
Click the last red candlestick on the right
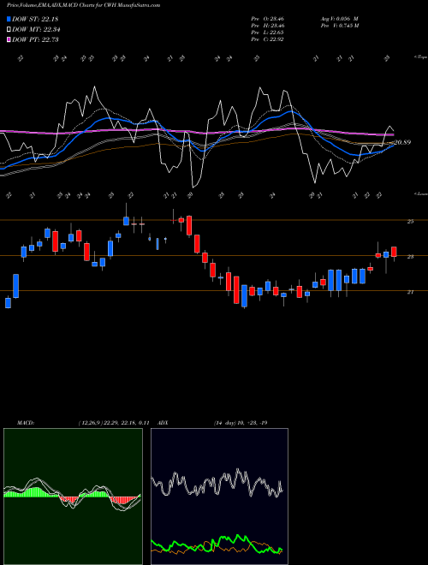(394, 252)
